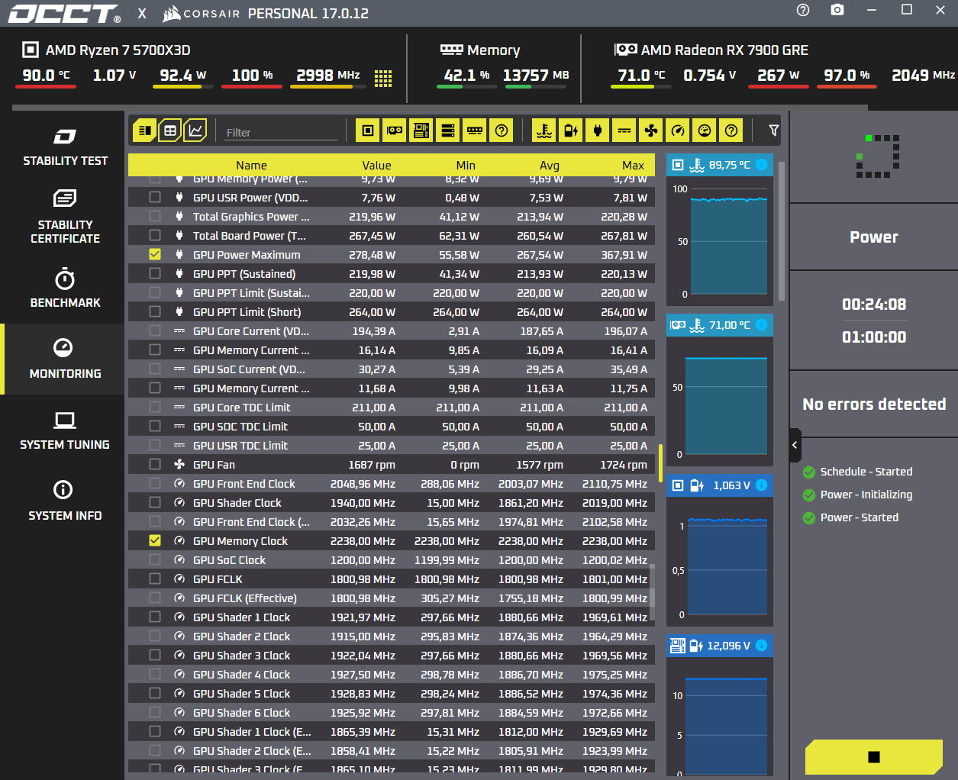Open the funnel filter options
The width and height of the screenshot is (958, 780).
pyautogui.click(x=774, y=131)
